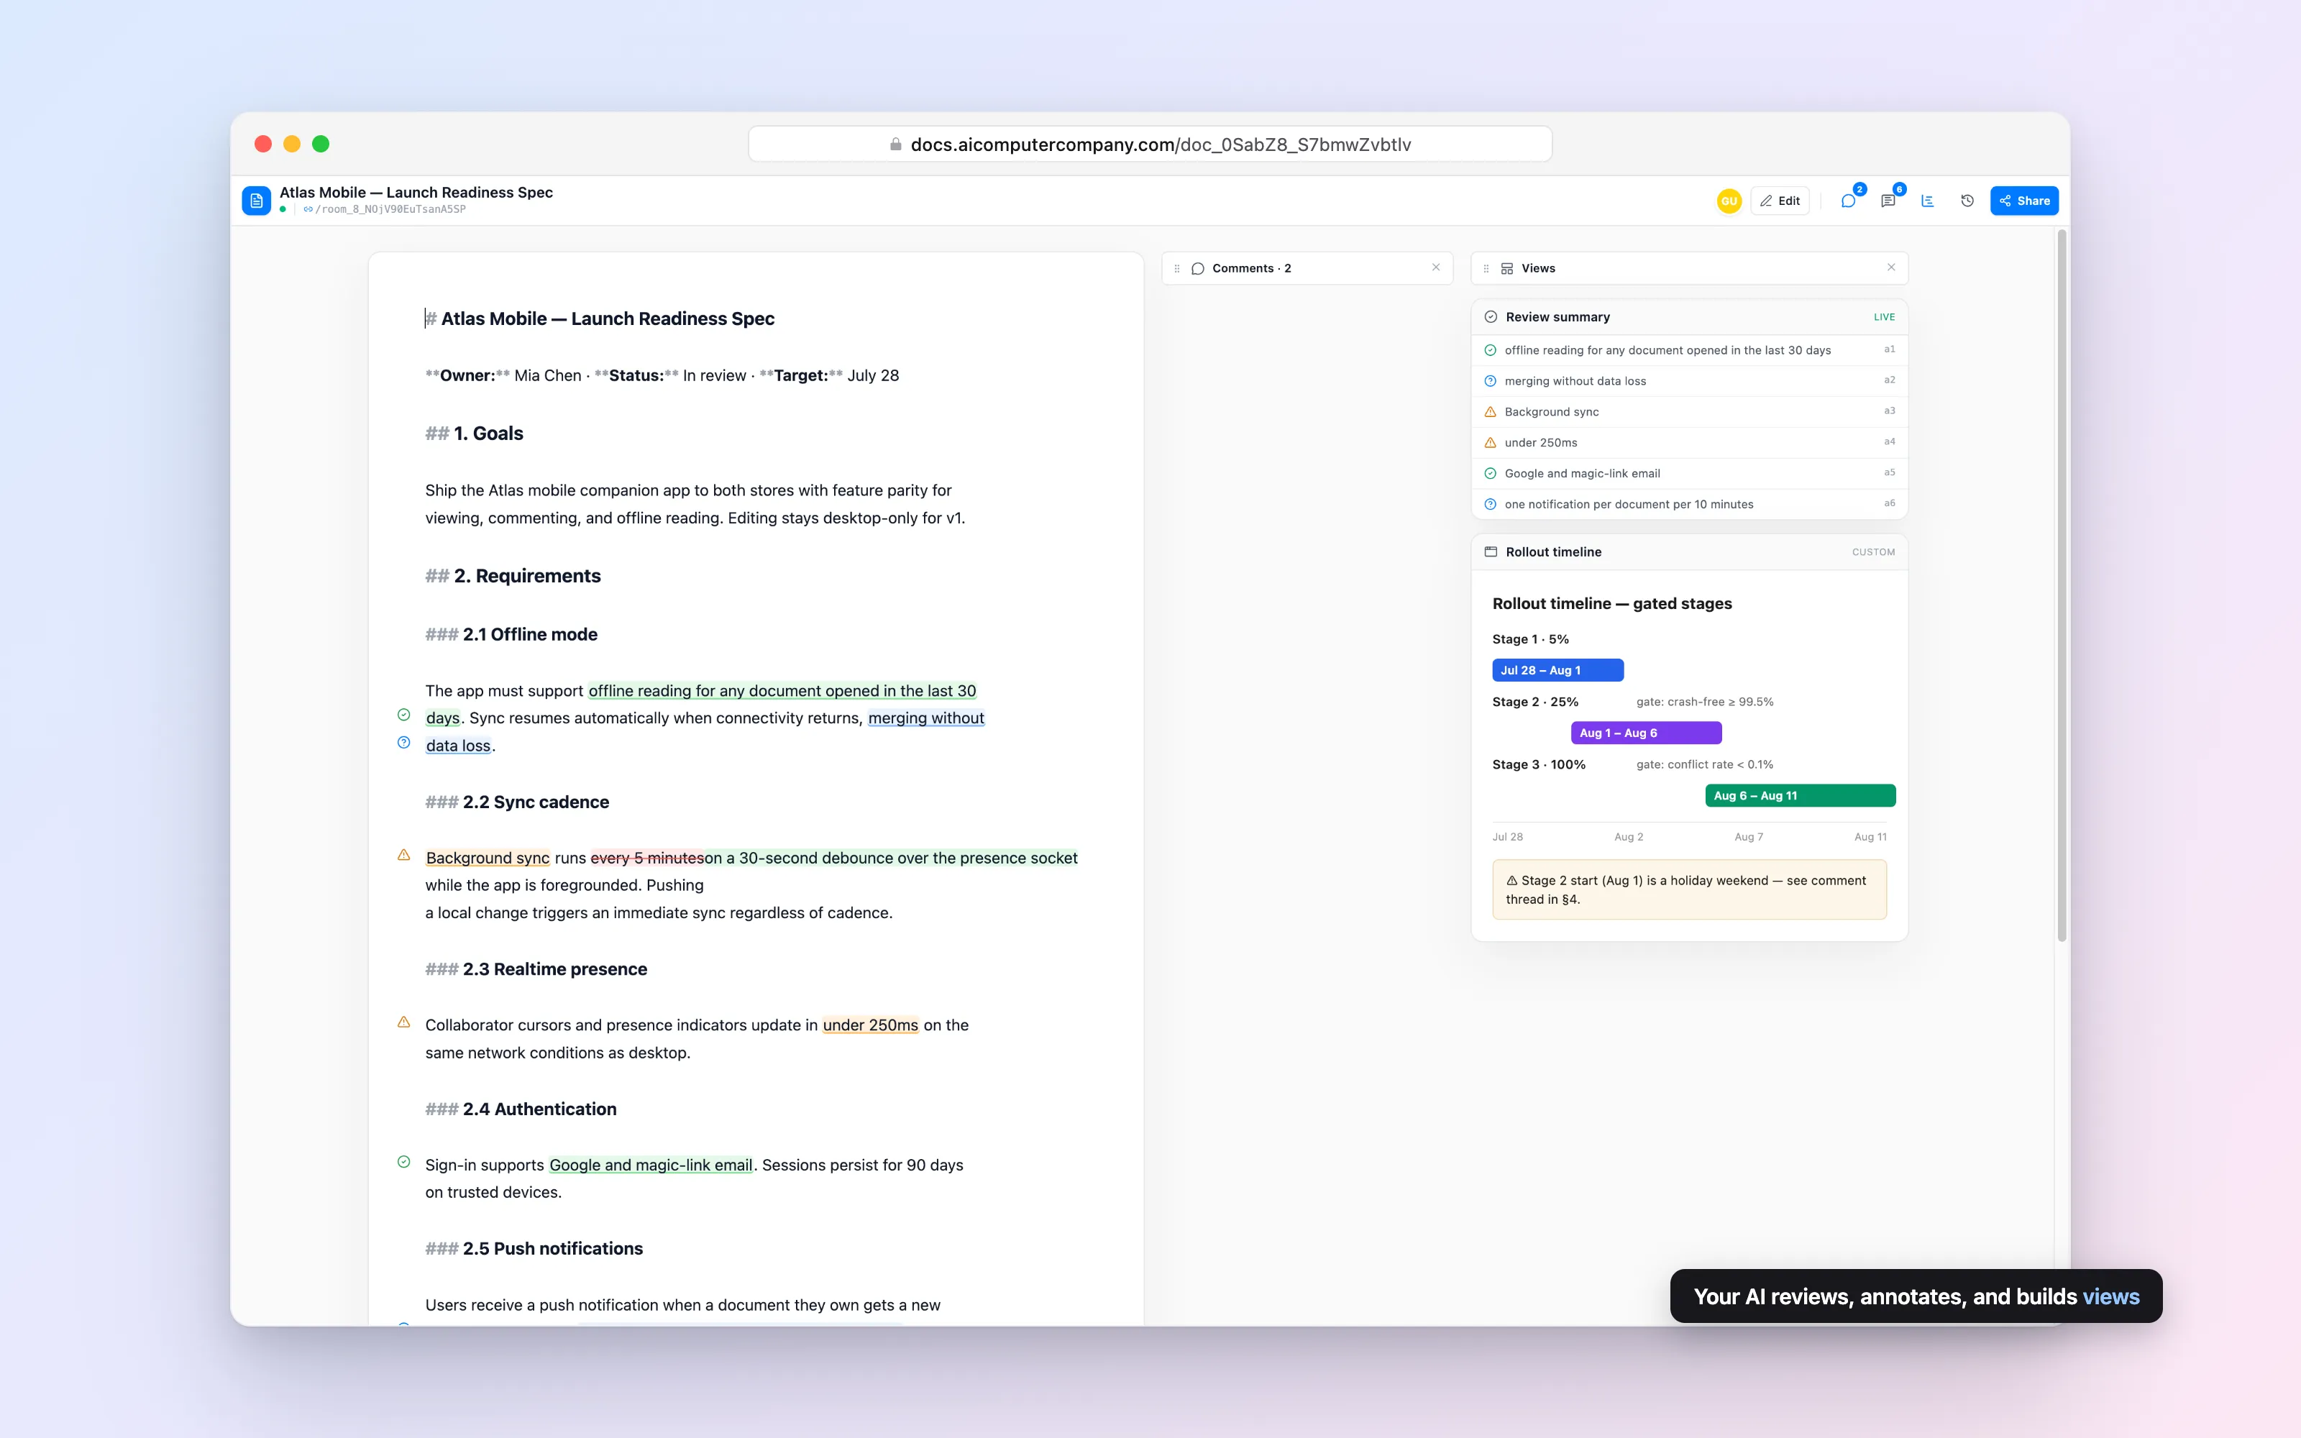
Task: Click 'gate: conflict rate < 0.1%' label
Action: click(1705, 764)
